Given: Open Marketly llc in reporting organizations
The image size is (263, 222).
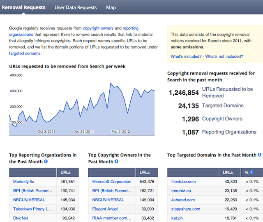Looking at the screenshot, I should pyautogui.click(x=24, y=182).
